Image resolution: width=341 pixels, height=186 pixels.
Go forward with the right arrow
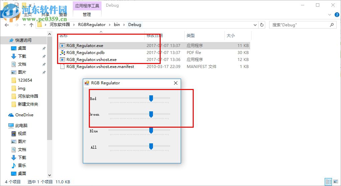pos(16,25)
